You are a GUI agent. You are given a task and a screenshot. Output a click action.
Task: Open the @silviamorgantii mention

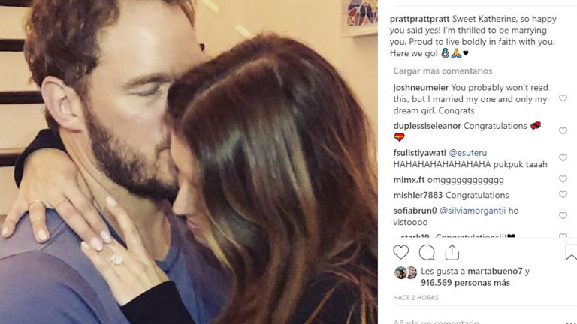coord(473,211)
